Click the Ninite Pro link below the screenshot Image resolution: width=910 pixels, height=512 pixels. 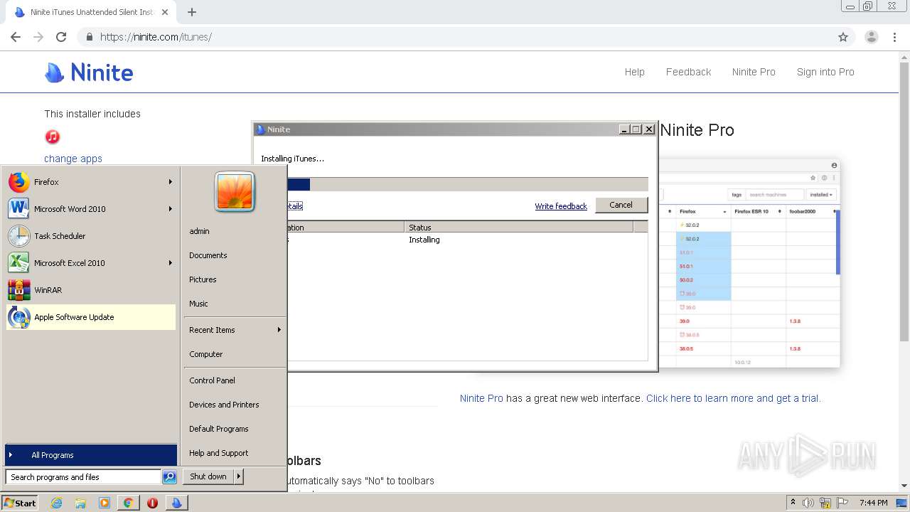(481, 398)
